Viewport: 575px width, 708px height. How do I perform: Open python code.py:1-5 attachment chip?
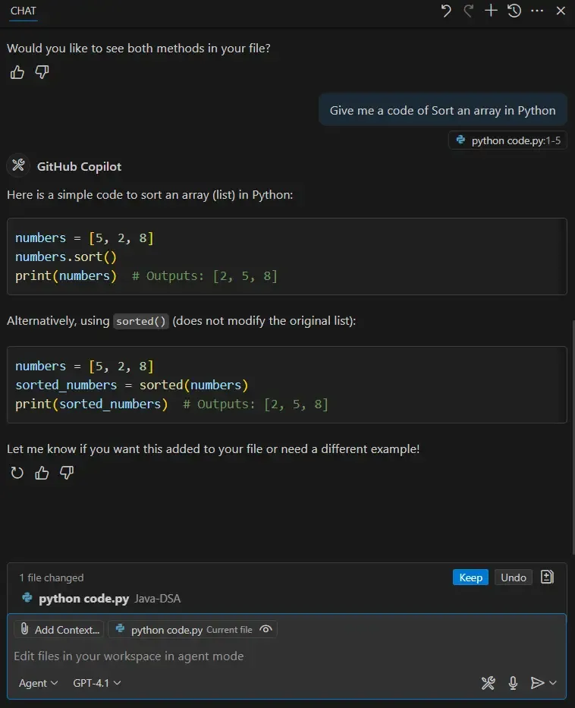(507, 140)
